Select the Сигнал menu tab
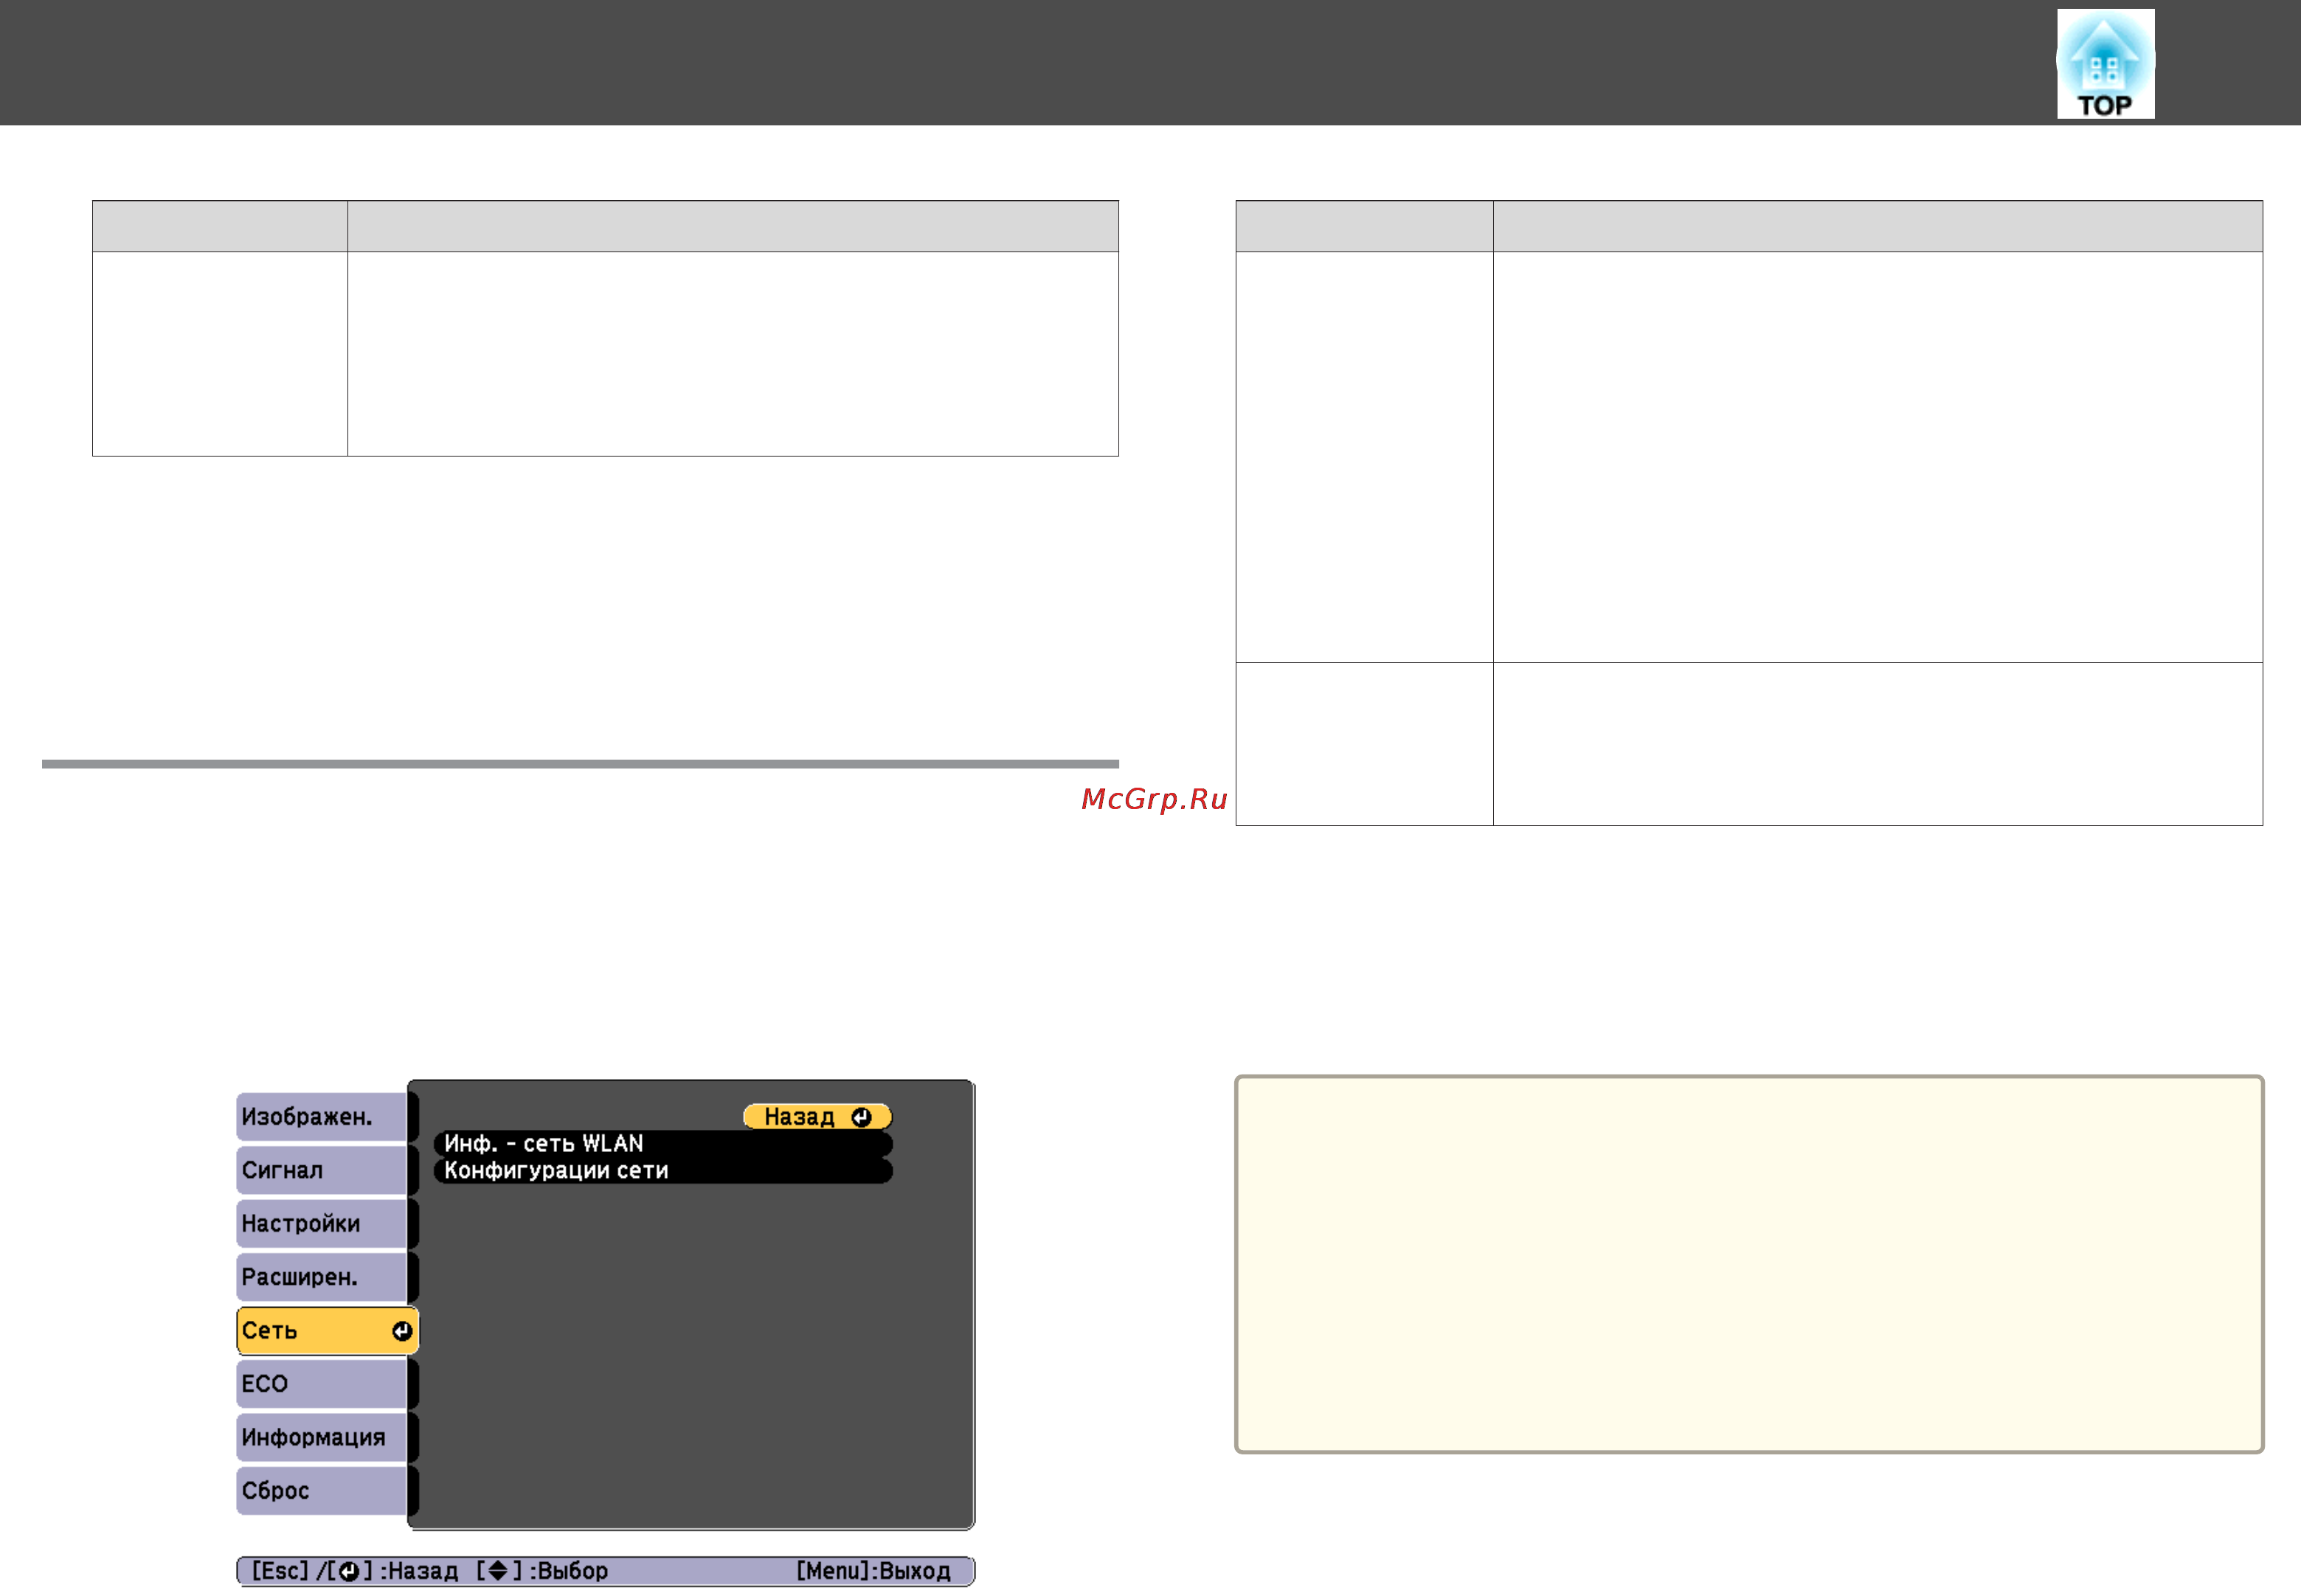Screen dimensions: 2301x1596 321,1170
